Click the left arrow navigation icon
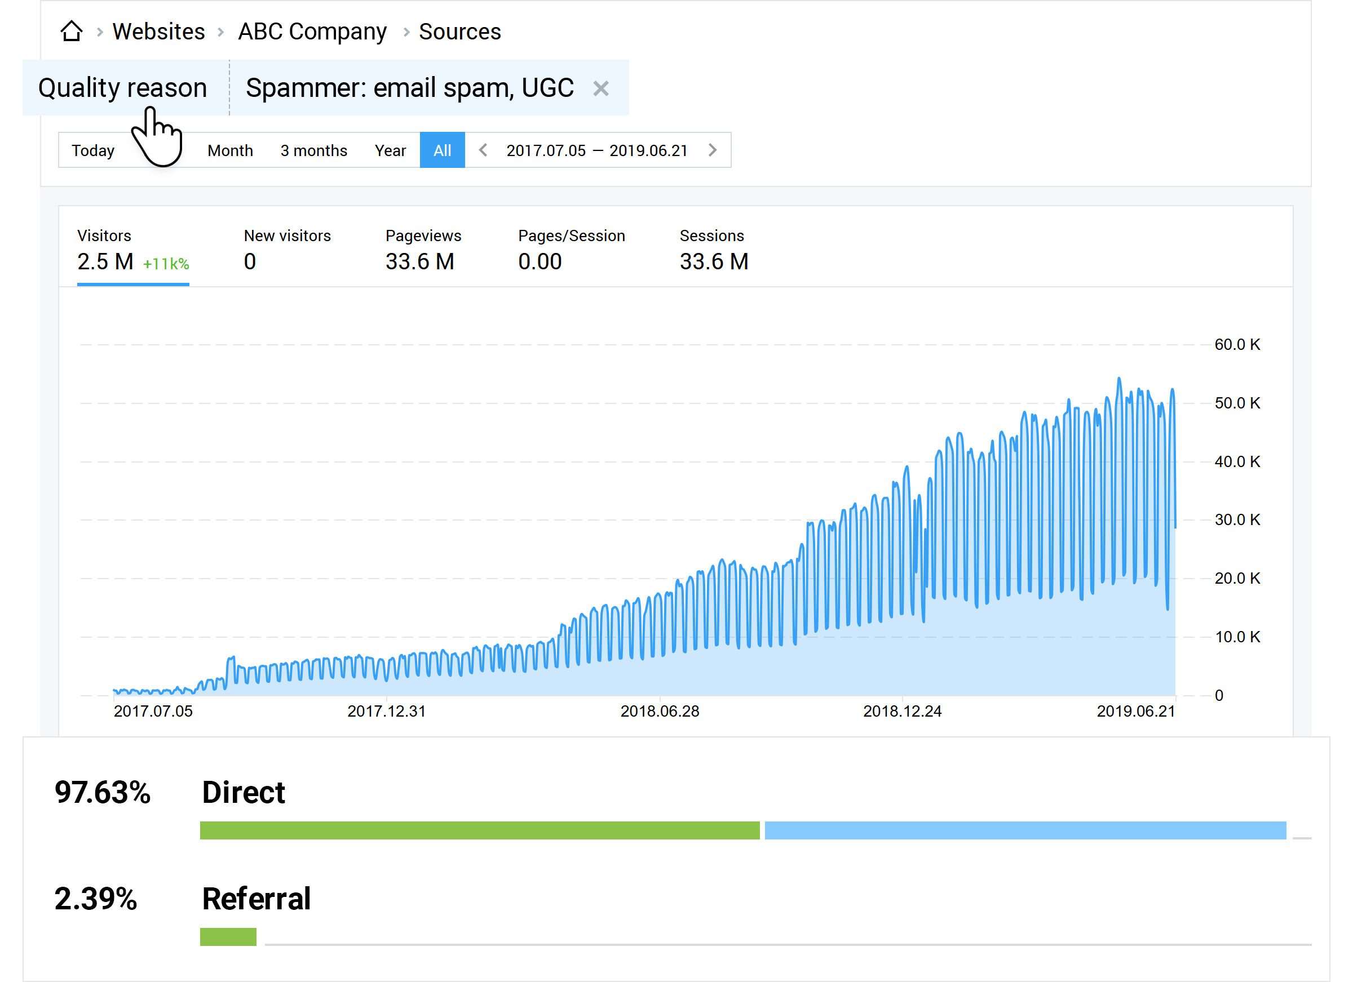 [483, 150]
